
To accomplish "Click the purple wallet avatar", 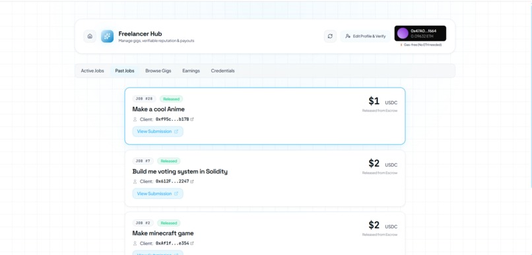I will pos(403,33).
